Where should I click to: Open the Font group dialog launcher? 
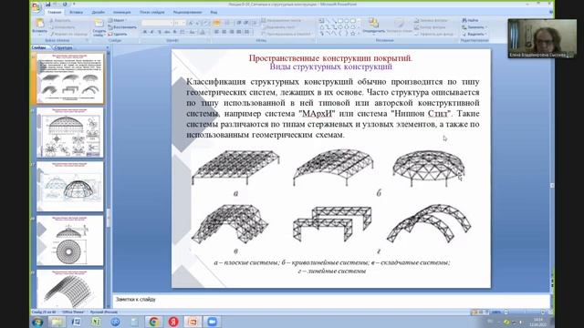(207, 40)
